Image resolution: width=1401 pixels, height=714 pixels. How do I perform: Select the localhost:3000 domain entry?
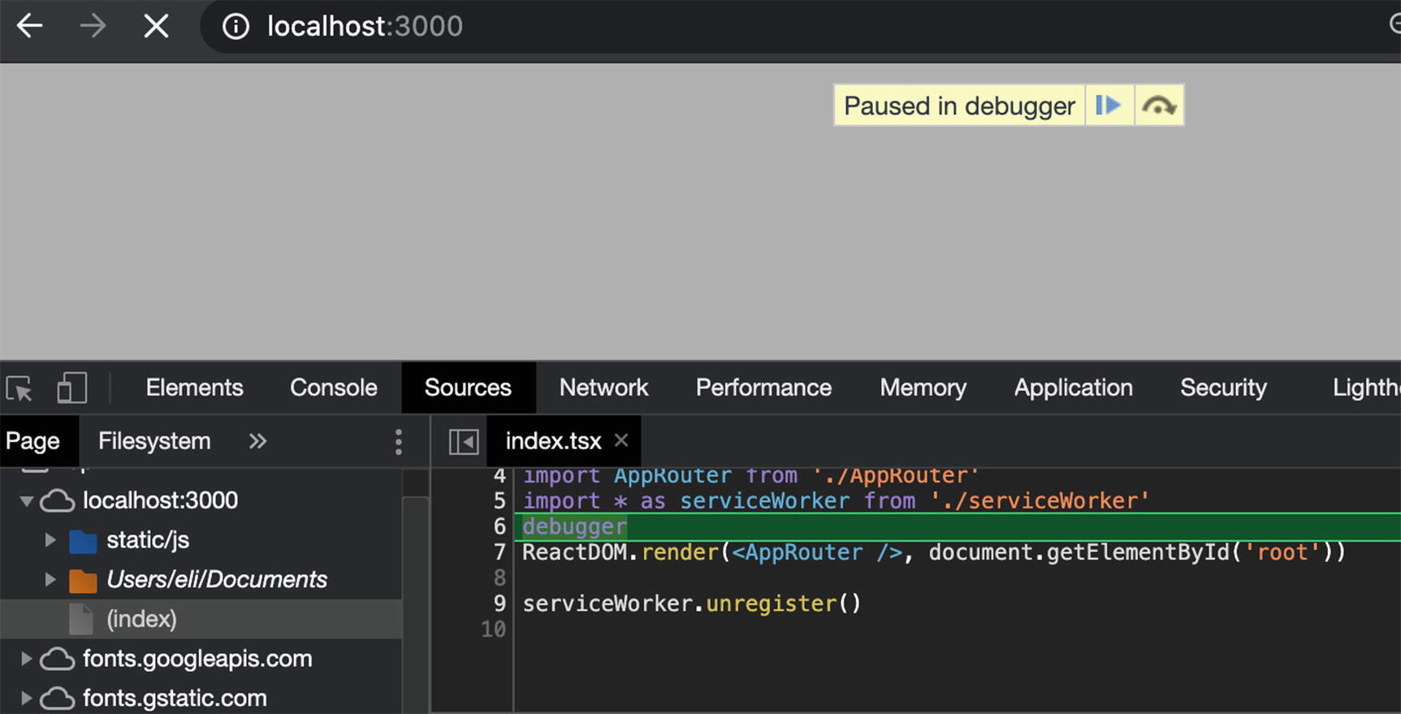pos(160,500)
